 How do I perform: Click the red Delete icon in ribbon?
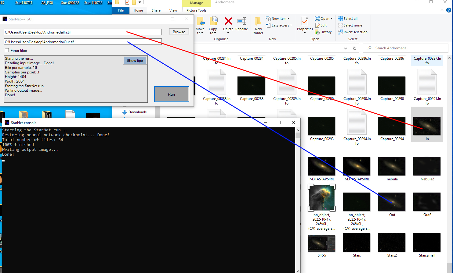coord(228,21)
